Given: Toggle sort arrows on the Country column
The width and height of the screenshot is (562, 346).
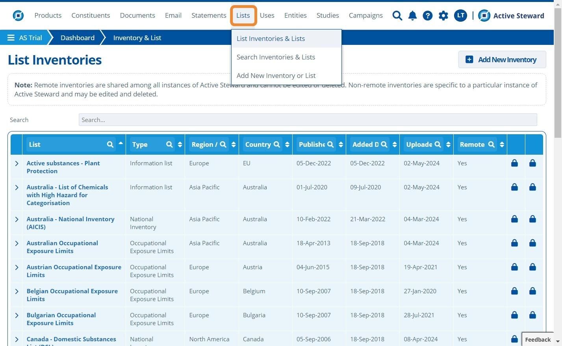Looking at the screenshot, I should [287, 144].
